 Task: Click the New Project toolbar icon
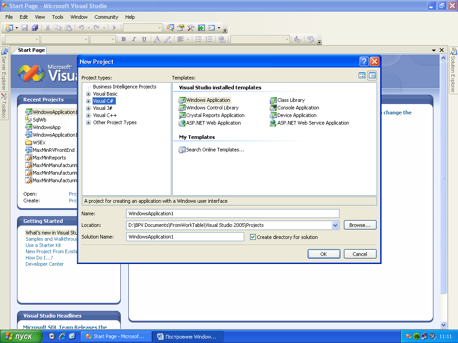[9, 28]
